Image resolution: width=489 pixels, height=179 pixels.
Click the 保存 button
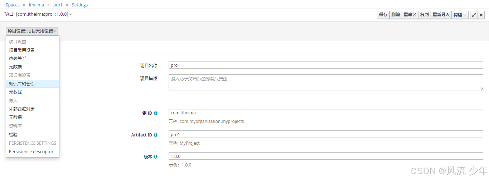click(383, 15)
